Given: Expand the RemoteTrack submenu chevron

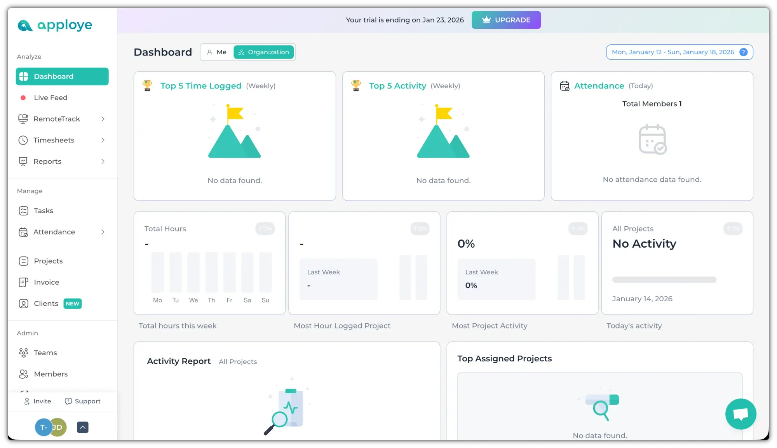Looking at the screenshot, I should click(x=103, y=119).
